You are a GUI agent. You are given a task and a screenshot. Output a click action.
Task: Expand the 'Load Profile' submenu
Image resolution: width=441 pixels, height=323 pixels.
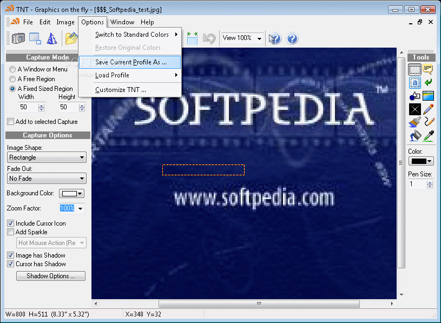click(x=130, y=75)
